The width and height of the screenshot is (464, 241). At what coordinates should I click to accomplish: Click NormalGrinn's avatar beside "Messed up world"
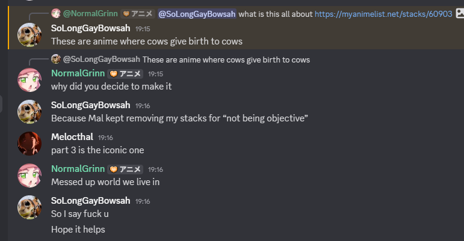pyautogui.click(x=29, y=175)
